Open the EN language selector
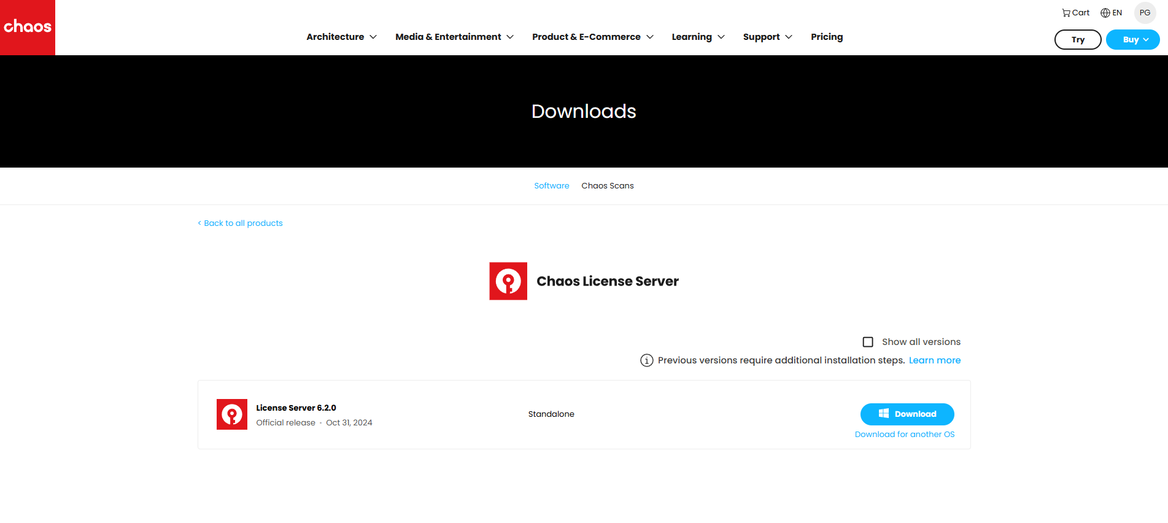Viewport: 1168px width, 523px height. (x=1111, y=13)
